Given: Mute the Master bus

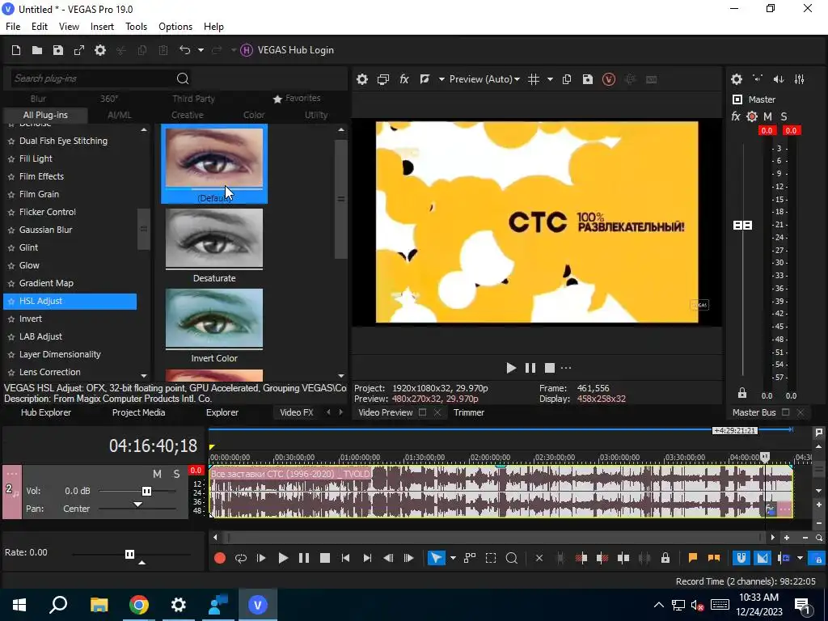Looking at the screenshot, I should point(768,116).
